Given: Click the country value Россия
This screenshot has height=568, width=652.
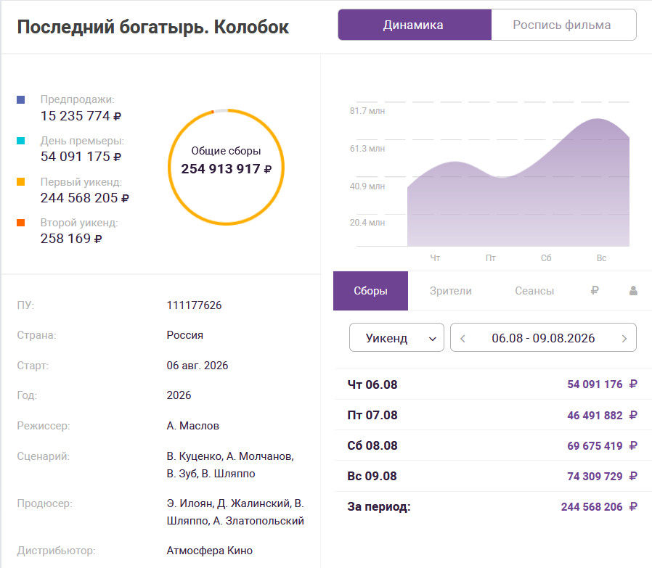Looking at the screenshot, I should (185, 335).
